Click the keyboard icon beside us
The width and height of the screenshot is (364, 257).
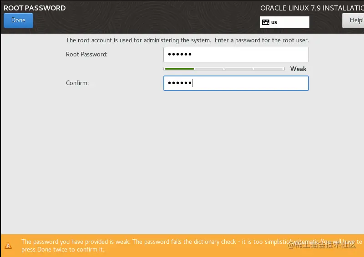266,22
